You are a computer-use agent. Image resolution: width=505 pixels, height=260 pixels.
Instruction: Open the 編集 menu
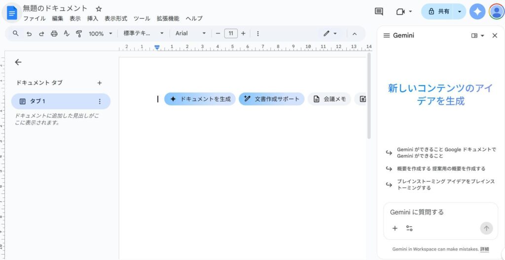click(58, 19)
